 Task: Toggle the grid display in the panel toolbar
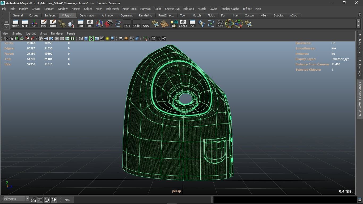pyautogui.click(x=41, y=39)
